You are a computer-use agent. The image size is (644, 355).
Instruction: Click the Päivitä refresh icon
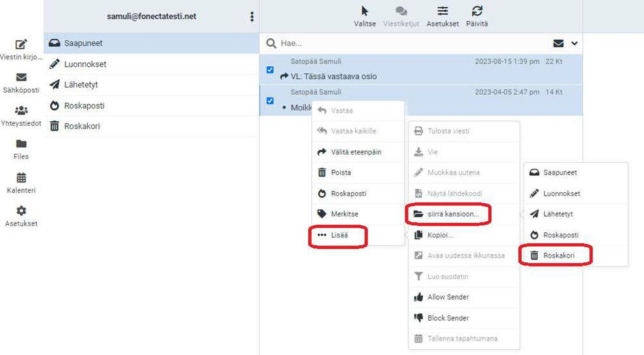(x=477, y=11)
